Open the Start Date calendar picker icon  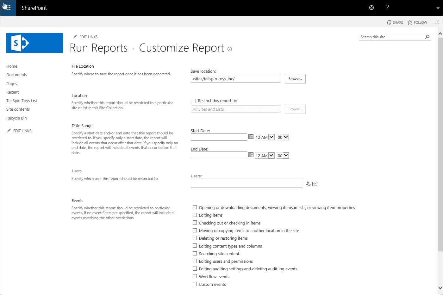click(251, 137)
